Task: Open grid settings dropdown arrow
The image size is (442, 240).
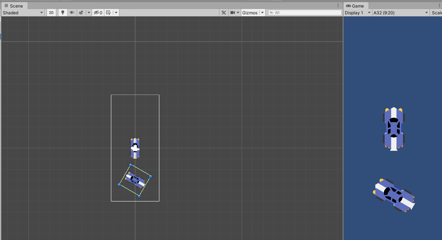Action: coord(116,13)
